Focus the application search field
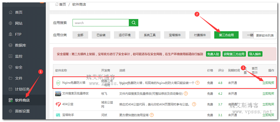This screenshot has height=122, width=280. click(x=101, y=23)
